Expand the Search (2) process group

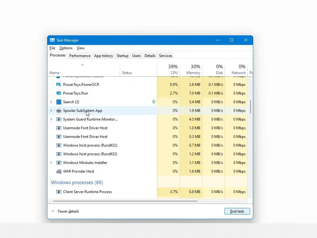51,102
